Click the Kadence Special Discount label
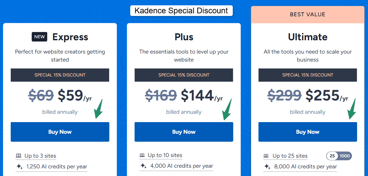The height and width of the screenshot is (176, 368). 181,11
